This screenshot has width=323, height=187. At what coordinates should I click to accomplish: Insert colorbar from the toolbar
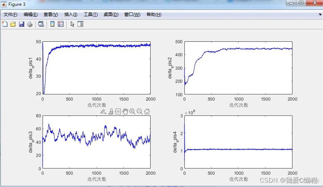point(52,24)
